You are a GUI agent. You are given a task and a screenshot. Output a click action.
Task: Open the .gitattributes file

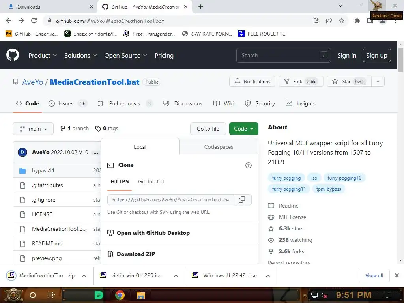pos(47,185)
